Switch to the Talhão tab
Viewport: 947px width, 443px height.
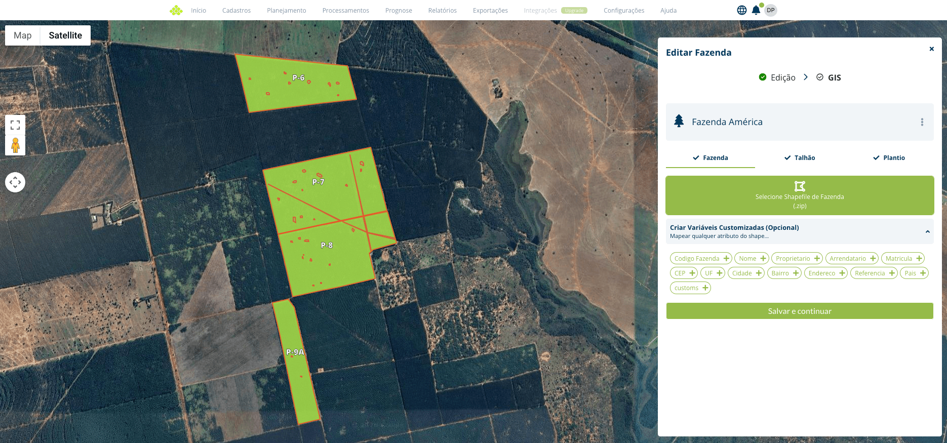(800, 157)
